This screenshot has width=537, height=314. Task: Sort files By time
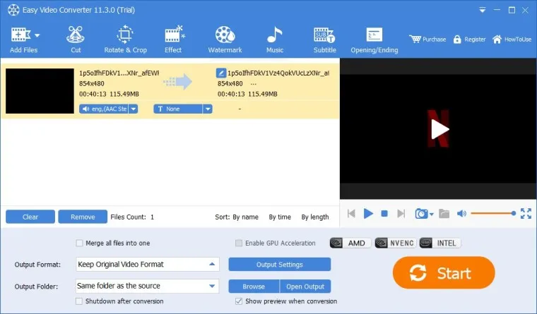pos(280,217)
